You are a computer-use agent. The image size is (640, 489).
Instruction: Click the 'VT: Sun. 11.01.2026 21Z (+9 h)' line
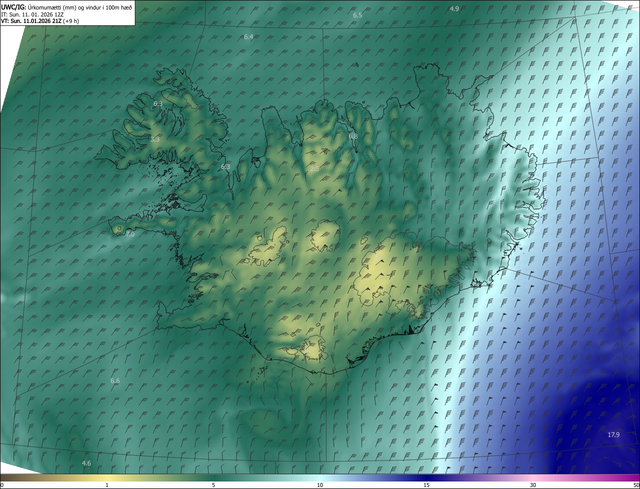pos(39,20)
